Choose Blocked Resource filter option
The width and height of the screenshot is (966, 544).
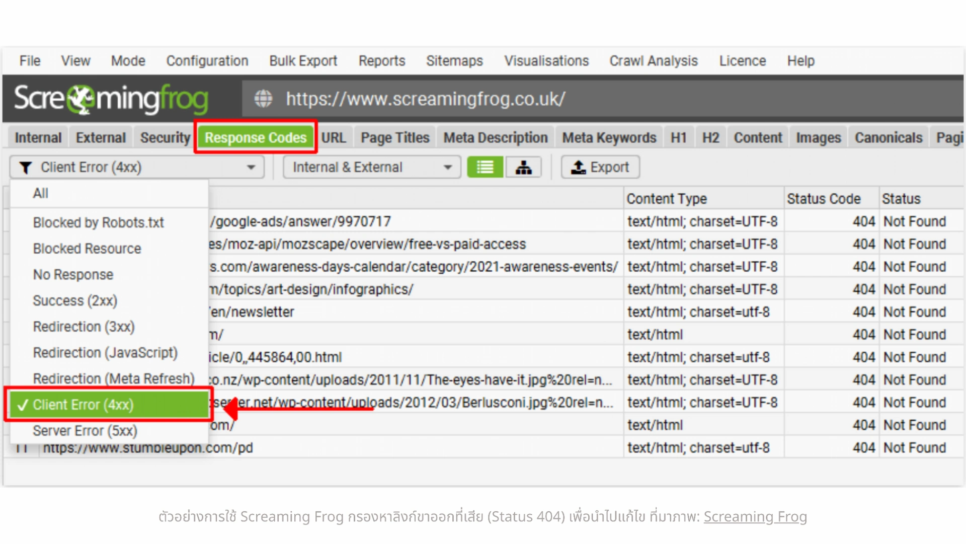tap(109, 249)
